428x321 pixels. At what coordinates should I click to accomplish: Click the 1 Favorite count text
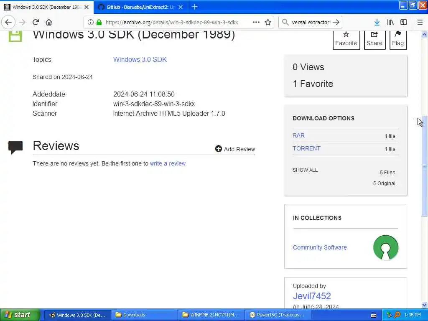click(x=313, y=84)
